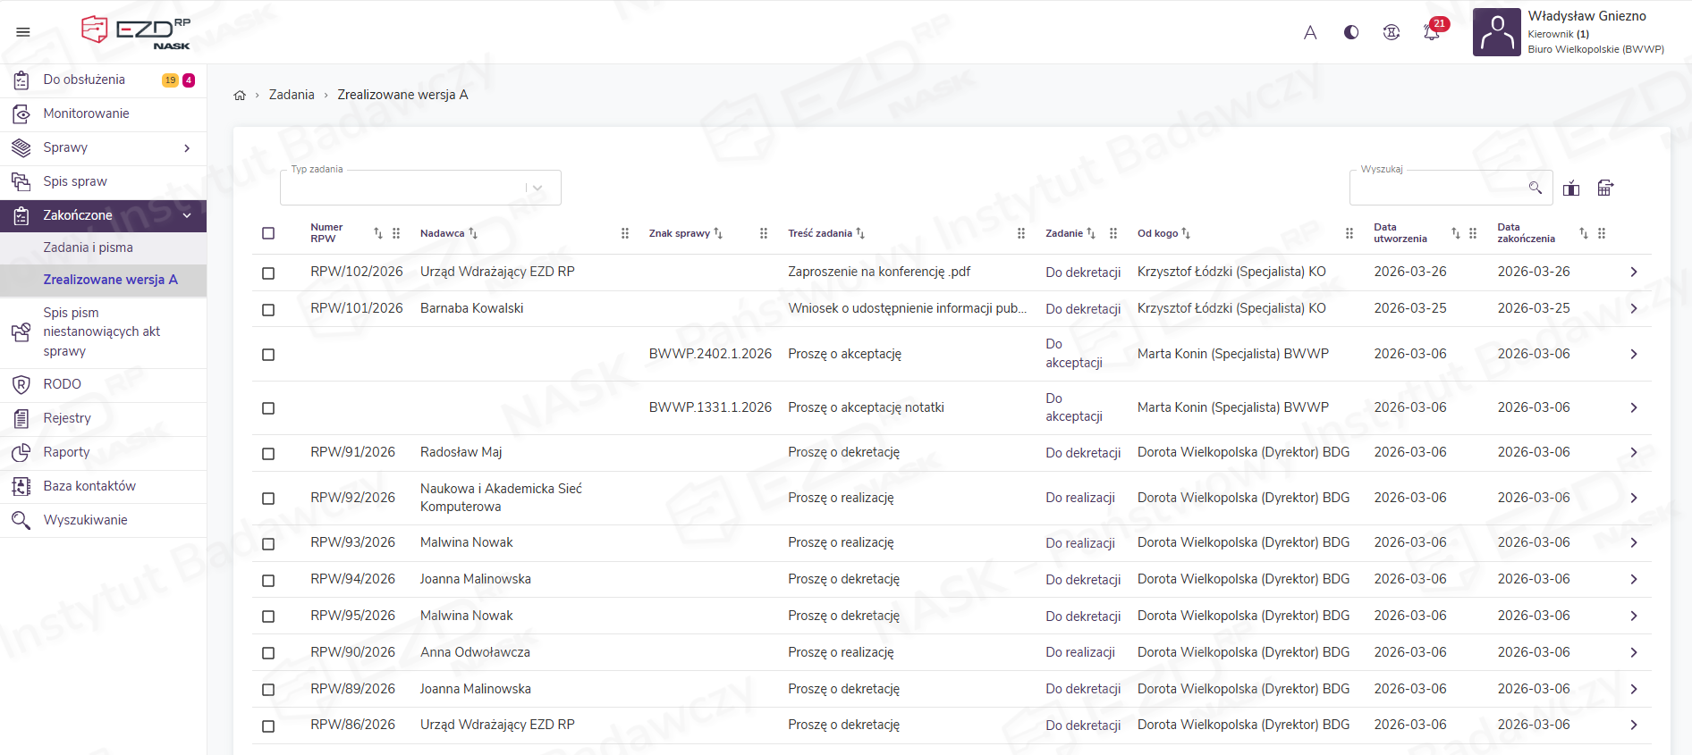Click Zadania breadcrumb link

point(292,95)
